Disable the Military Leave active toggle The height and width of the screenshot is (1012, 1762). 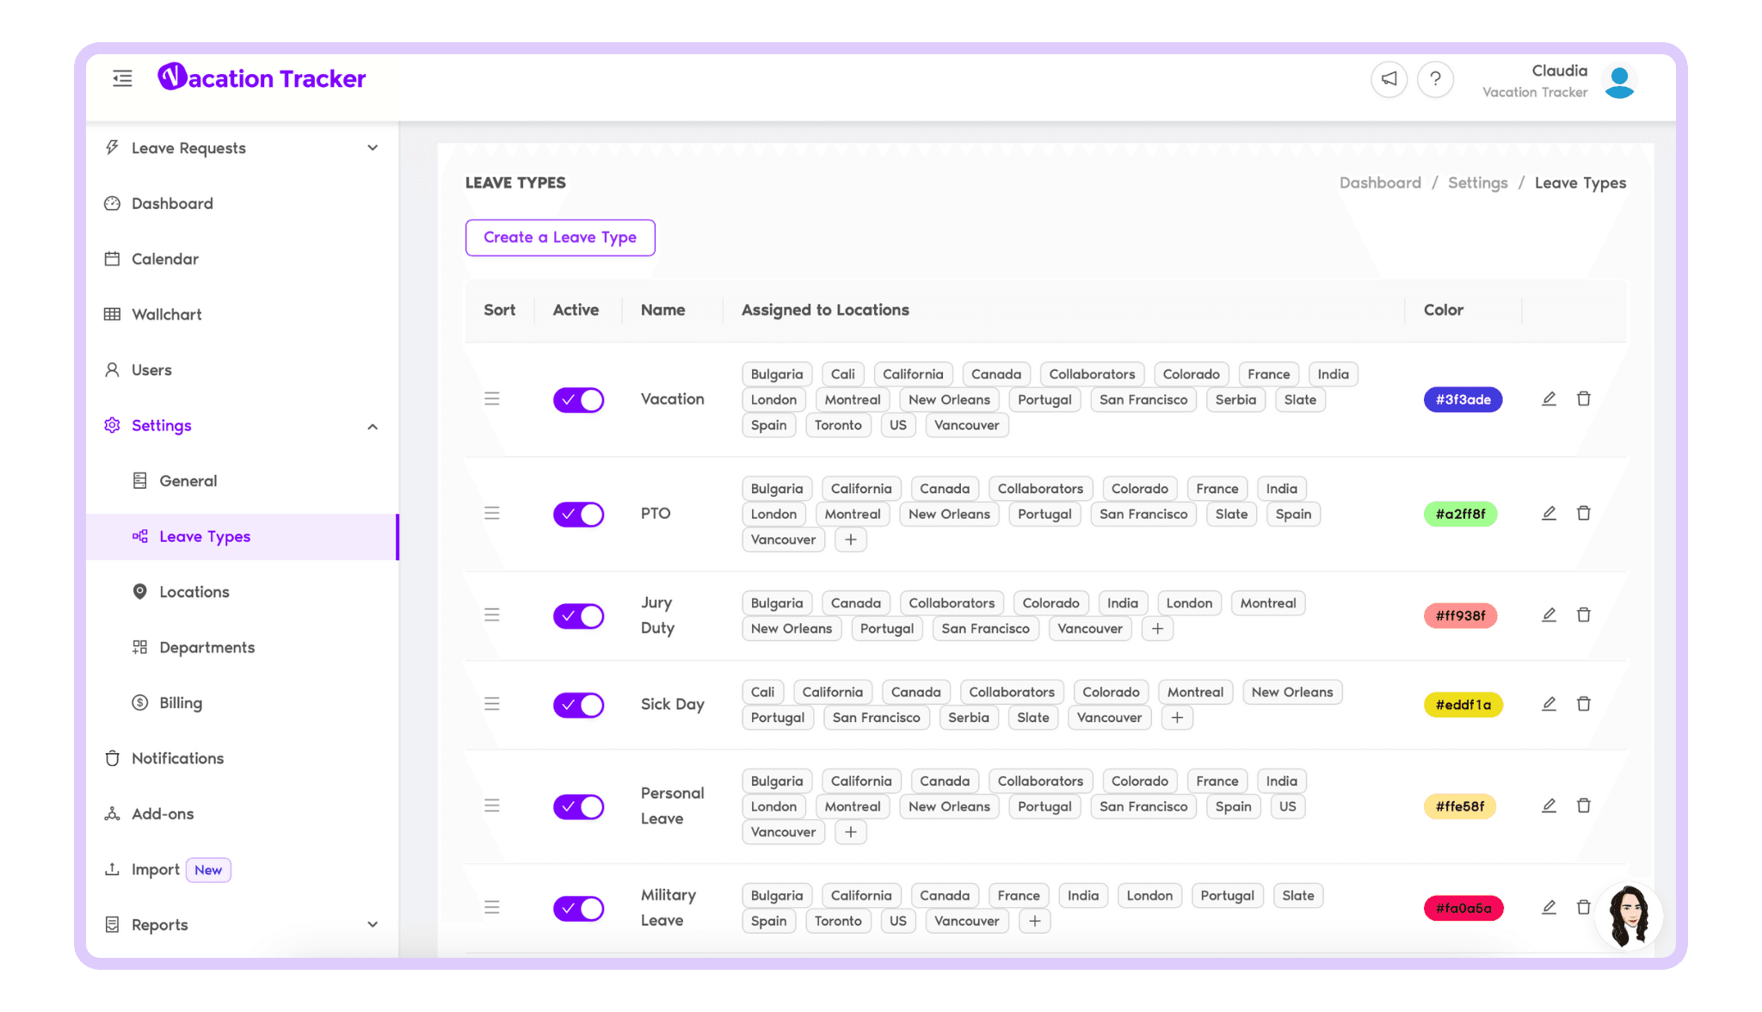coord(578,908)
